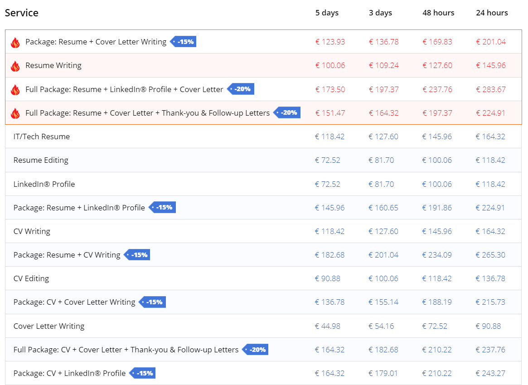Image resolution: width=528 pixels, height=385 pixels.
Task: Click -15% tag on Package: Resume + CV Writing
Action: (x=137, y=255)
